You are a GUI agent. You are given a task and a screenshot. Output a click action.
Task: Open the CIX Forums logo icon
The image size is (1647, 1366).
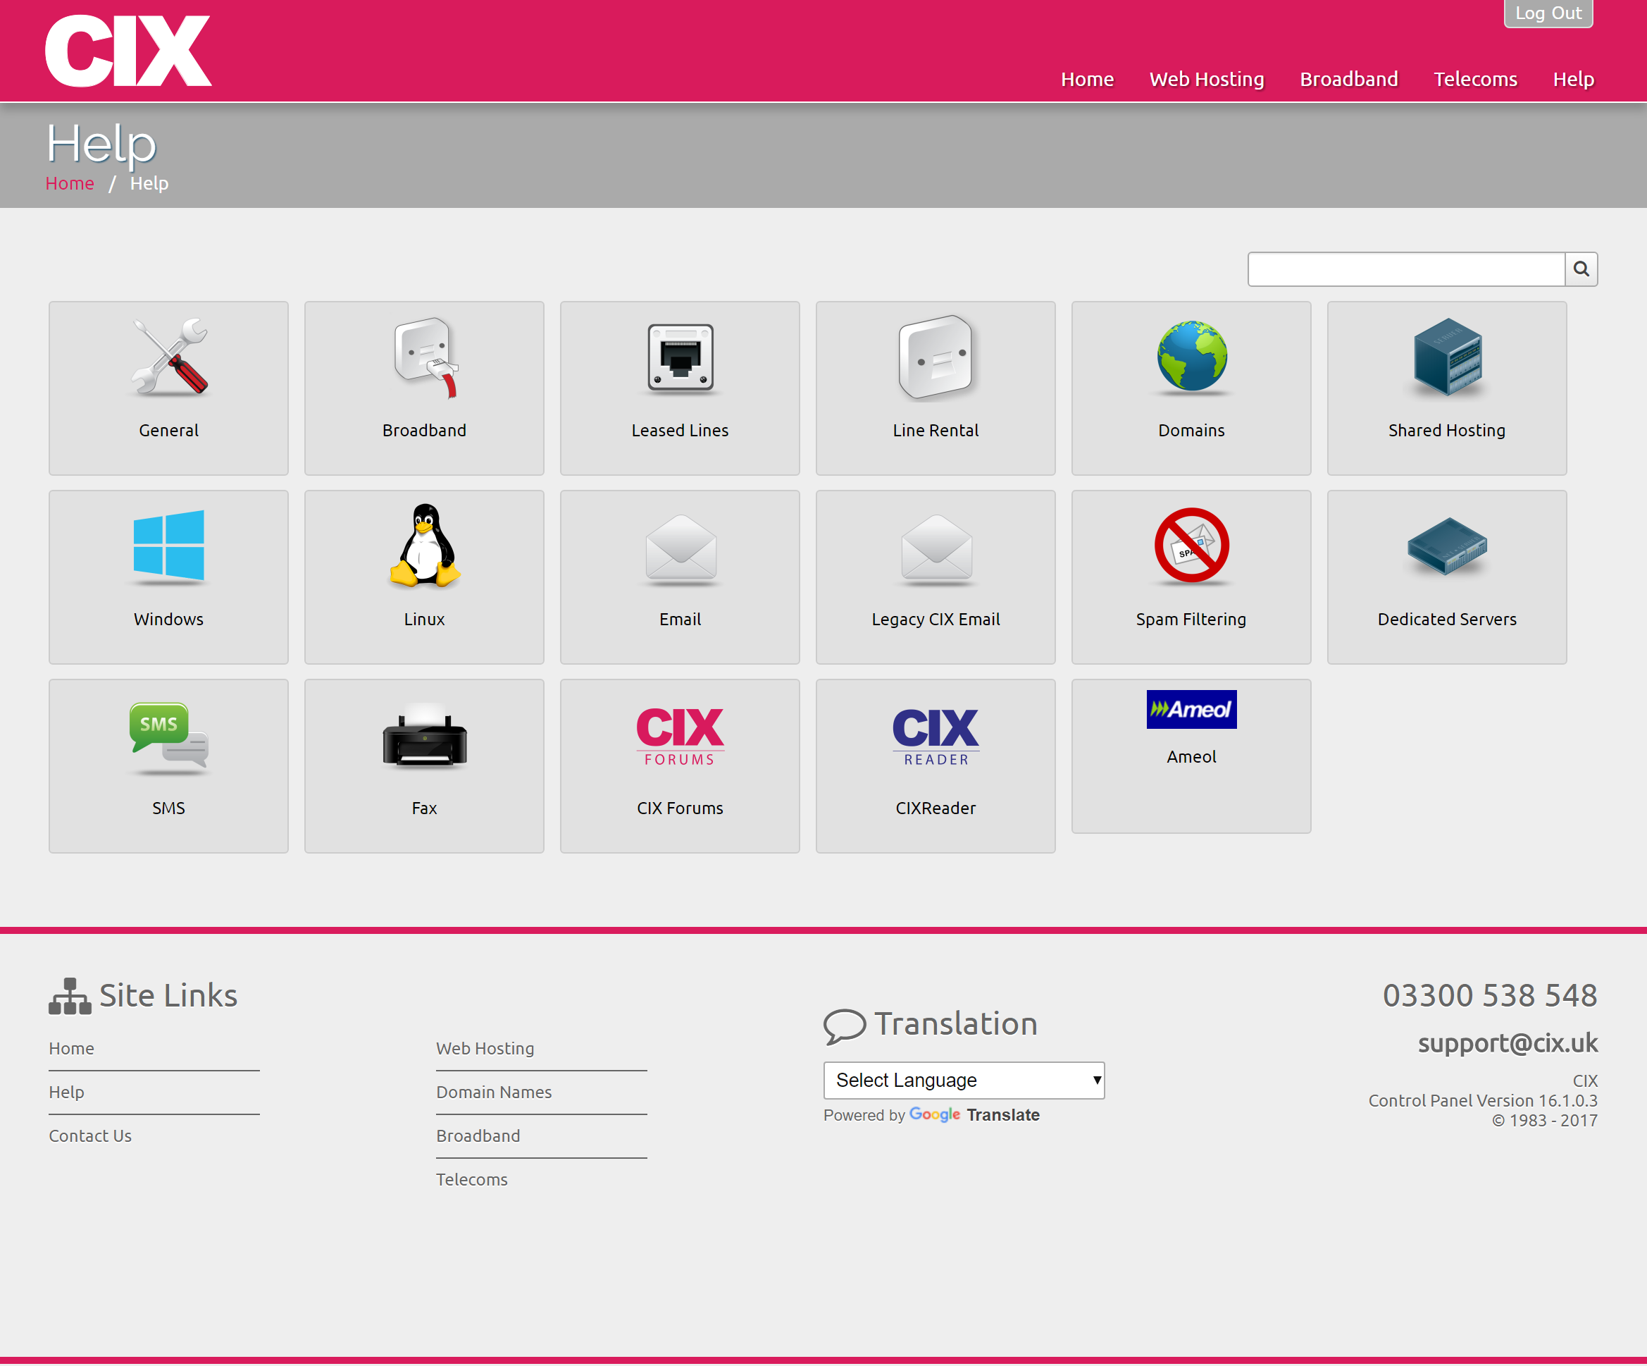(680, 736)
